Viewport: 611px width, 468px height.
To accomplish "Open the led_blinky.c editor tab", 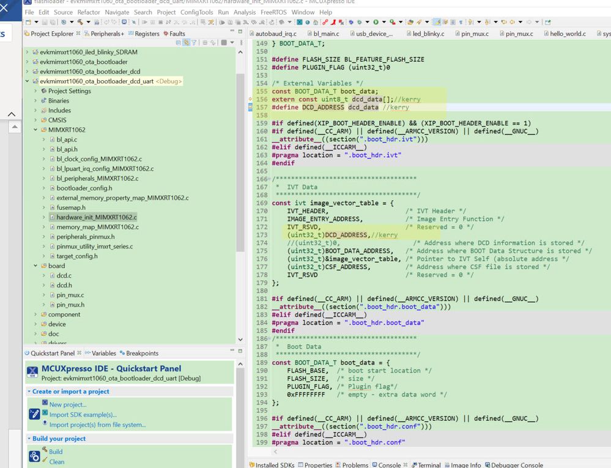I will 426,34.
